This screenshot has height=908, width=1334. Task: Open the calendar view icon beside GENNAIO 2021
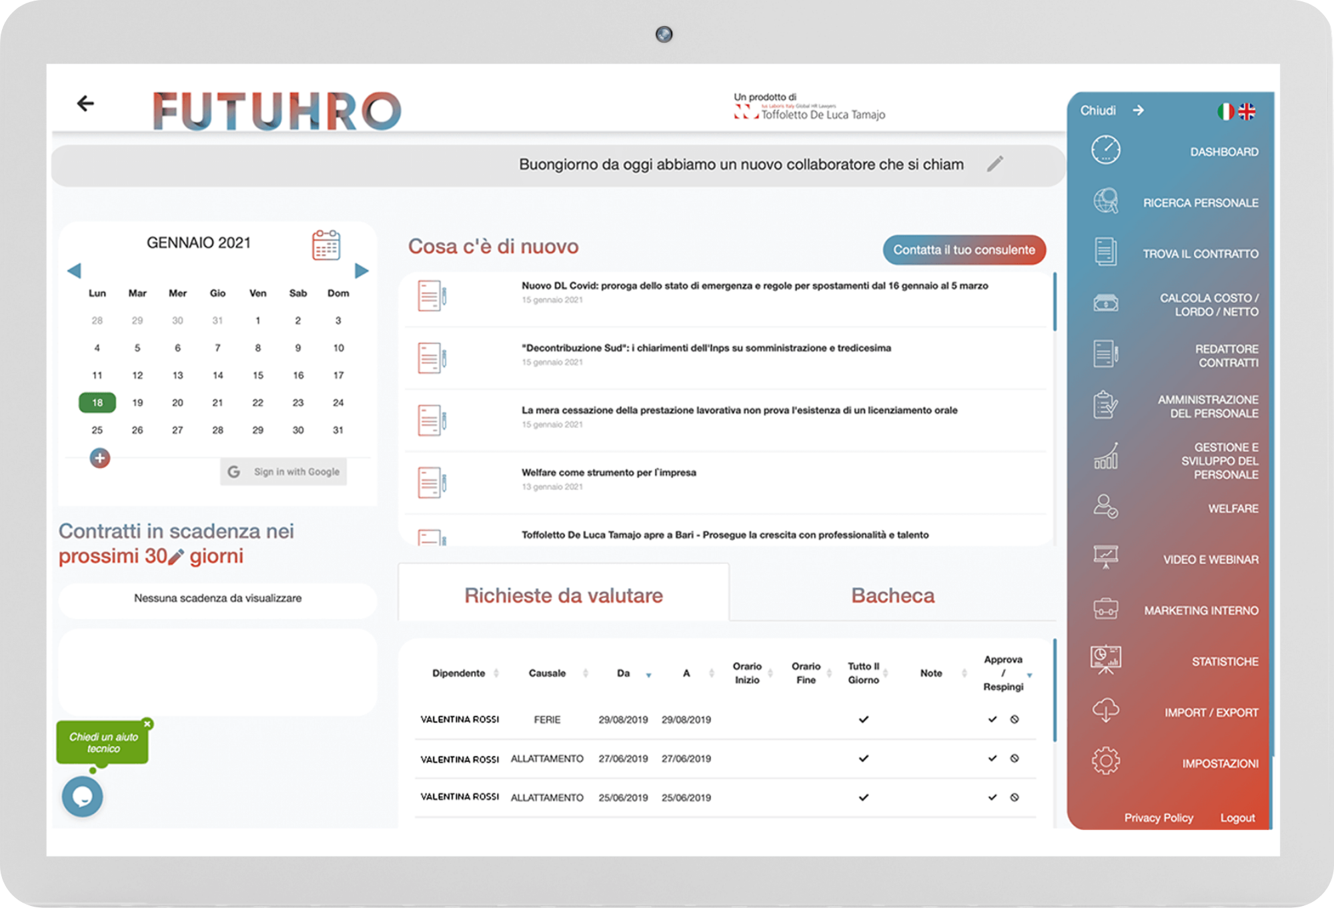326,245
